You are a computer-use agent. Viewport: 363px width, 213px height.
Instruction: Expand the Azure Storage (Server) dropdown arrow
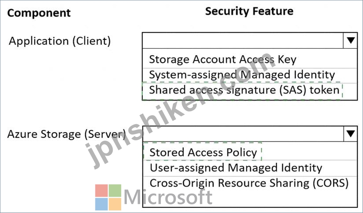350,133
